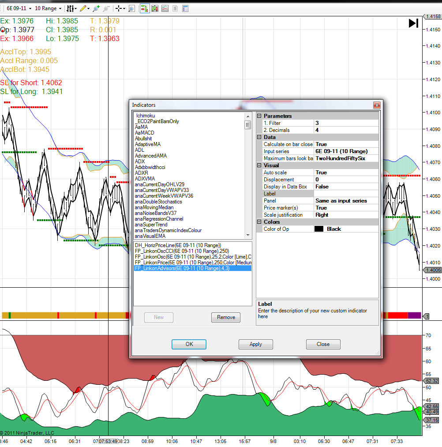Screen dimensions: 442x447
Task: Select the pencil drawing tools icon
Action: coord(84,8)
